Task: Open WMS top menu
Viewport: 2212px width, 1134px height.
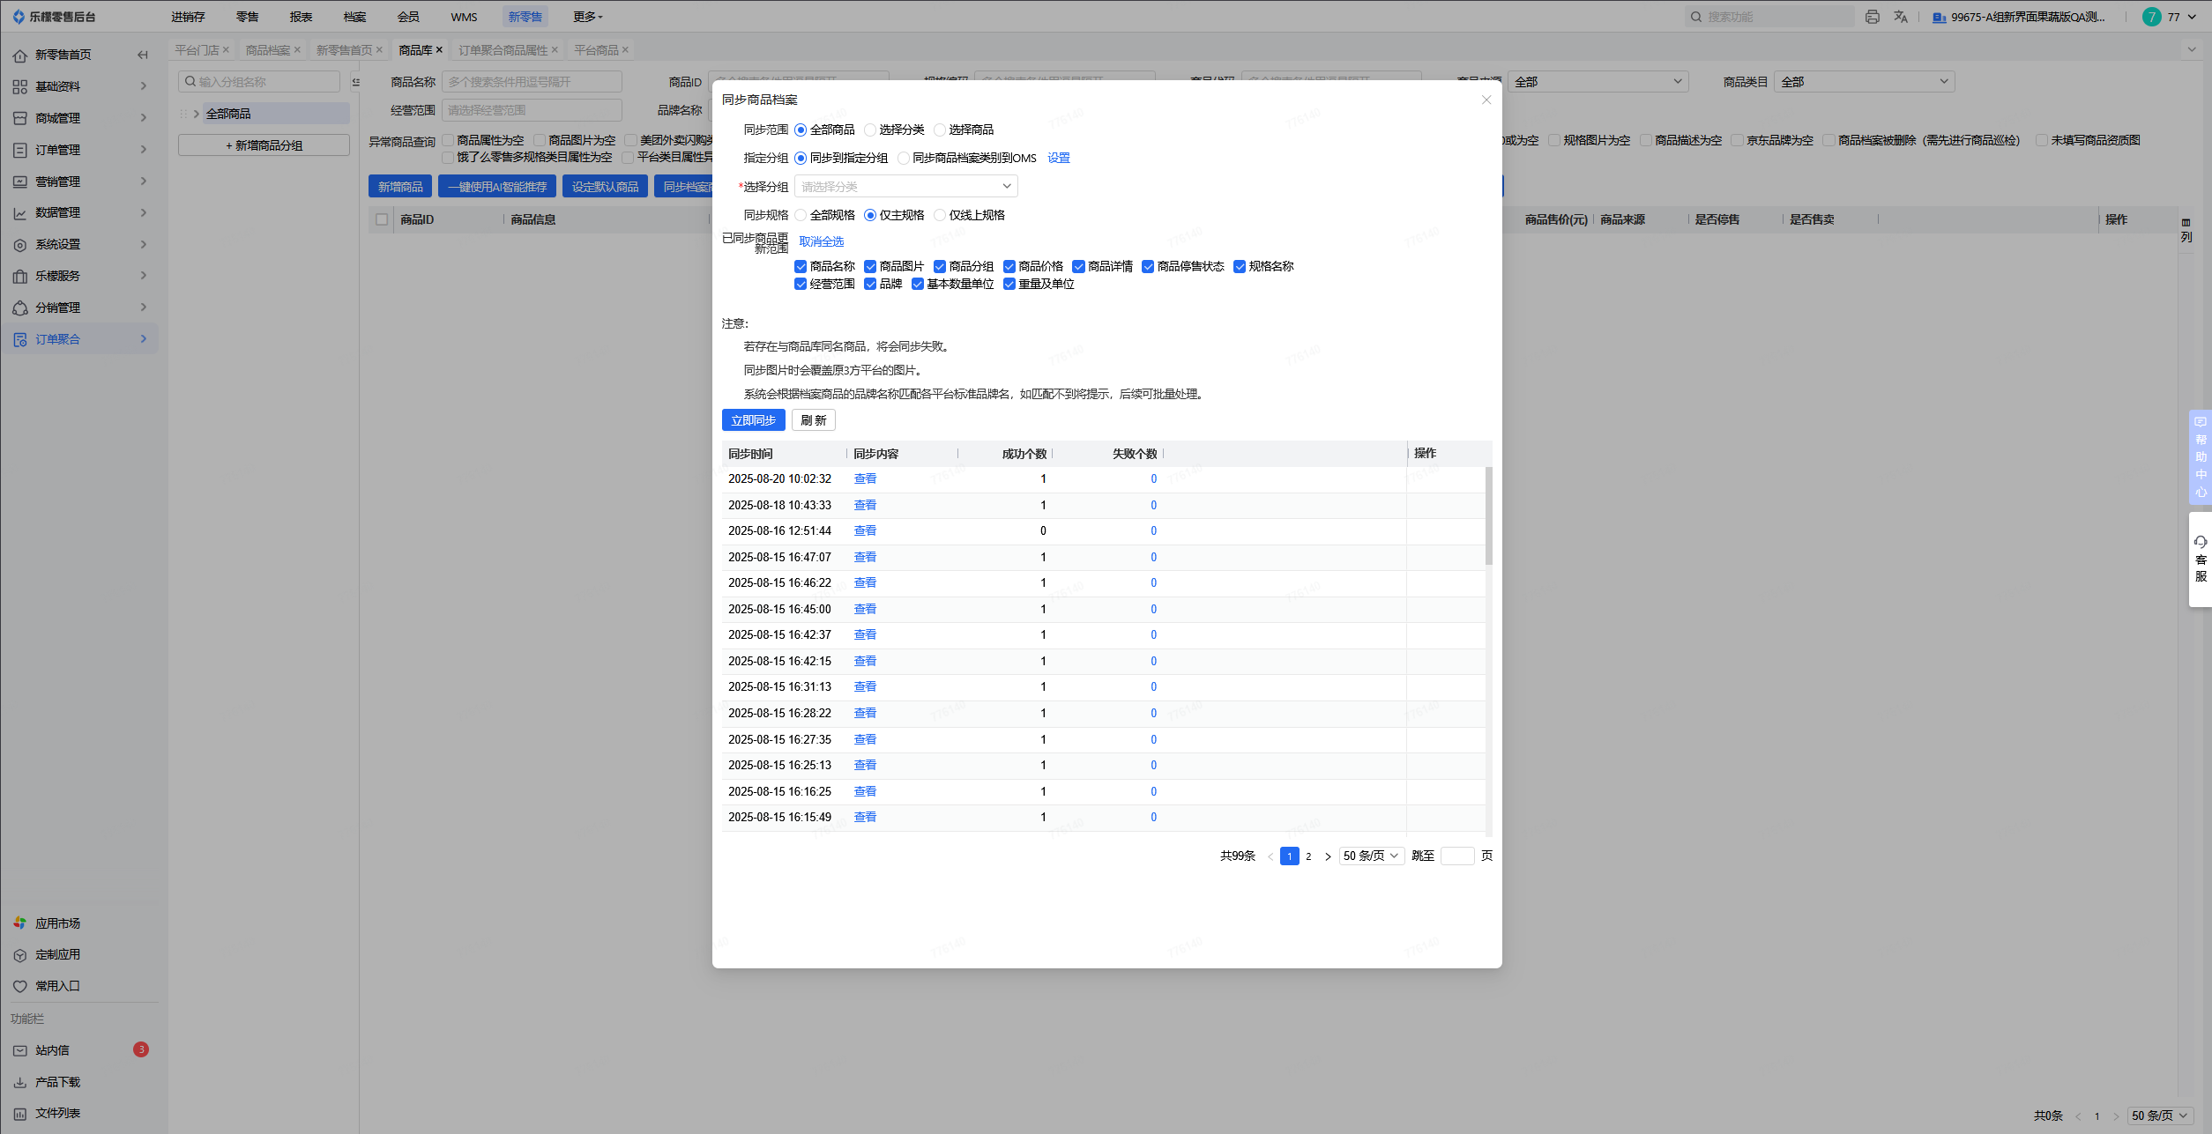Action: (x=464, y=17)
